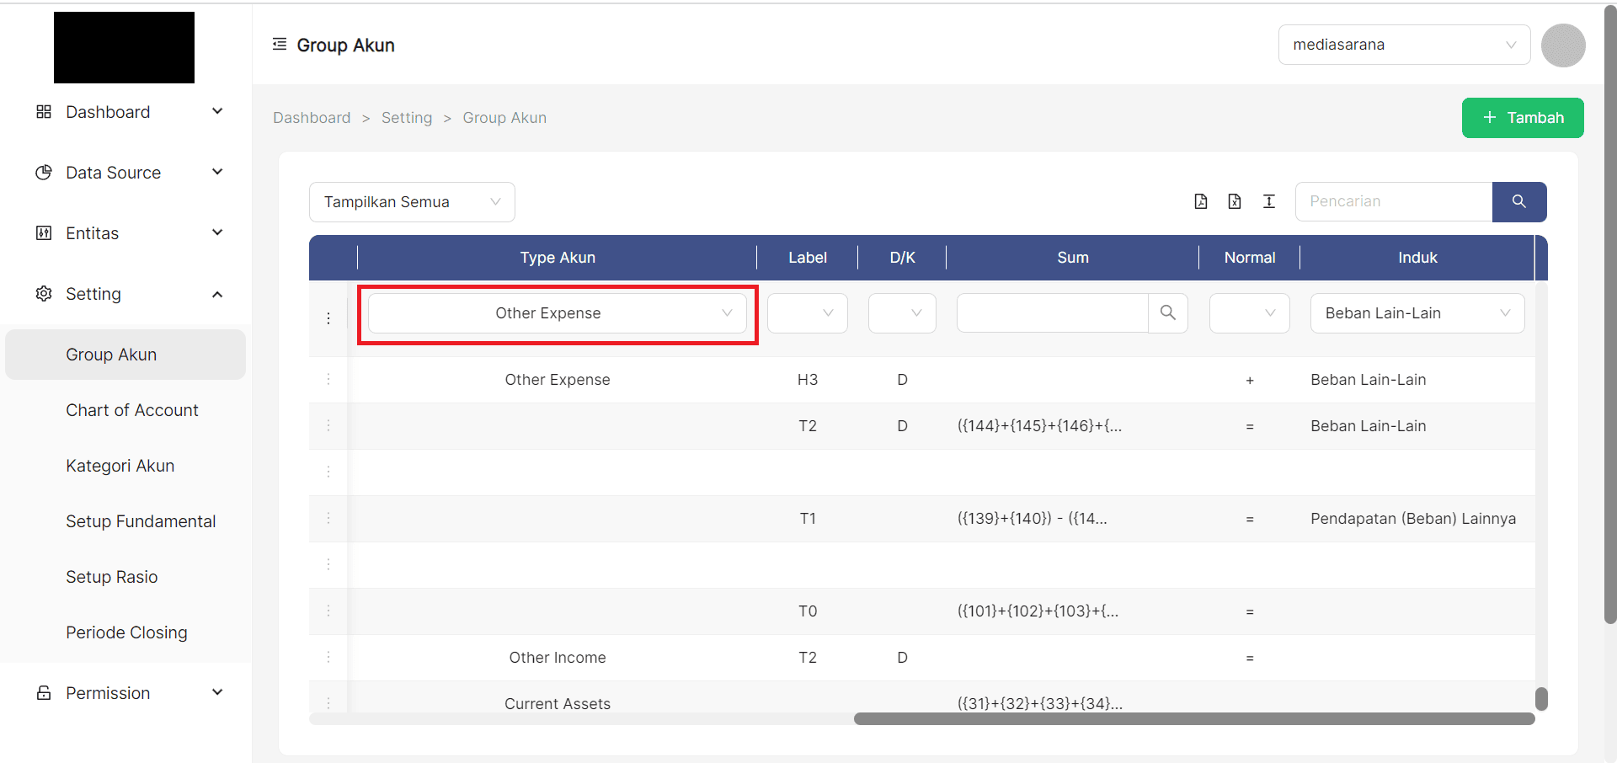
Task: Click the Sum filter search icon
Action: click(x=1168, y=313)
